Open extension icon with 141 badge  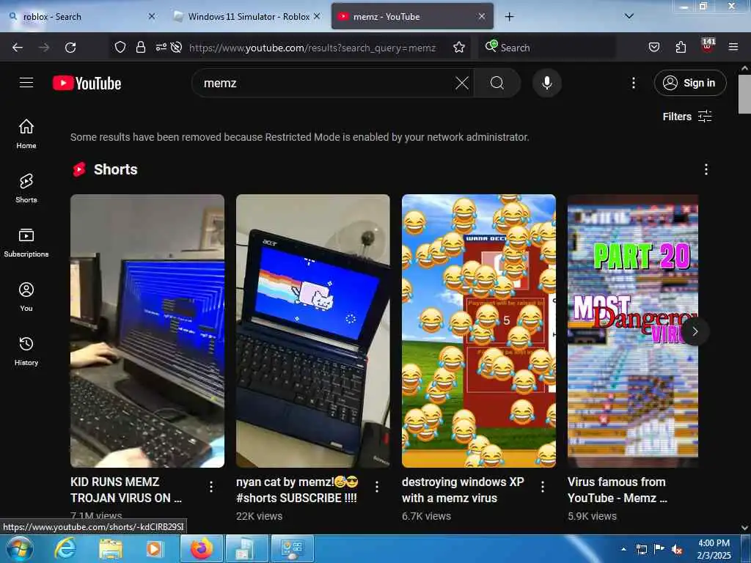[x=708, y=46]
